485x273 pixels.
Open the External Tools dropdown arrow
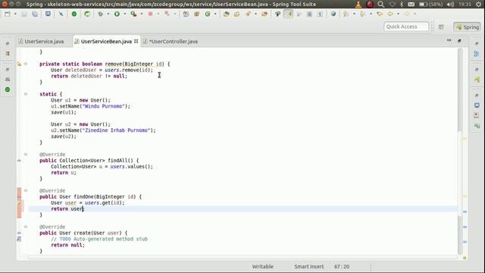pos(142,14)
